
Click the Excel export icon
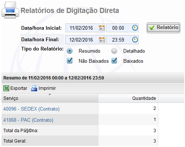(6, 88)
